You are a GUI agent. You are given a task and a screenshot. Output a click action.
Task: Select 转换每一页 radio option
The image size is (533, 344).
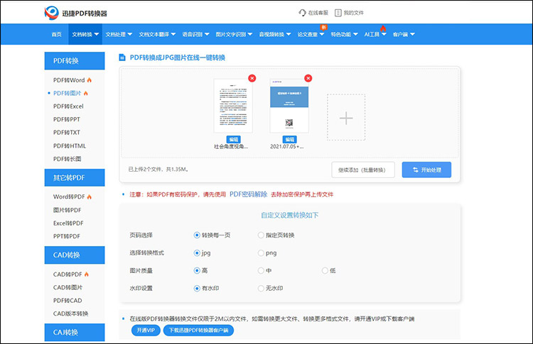pyautogui.click(x=196, y=235)
